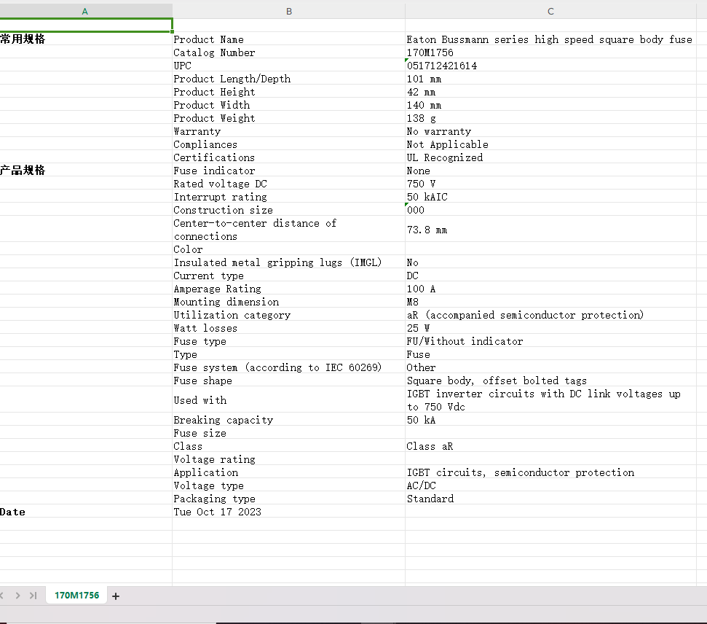This screenshot has width=707, height=624.
Task: Select the '138 g' weight value
Action: point(550,118)
